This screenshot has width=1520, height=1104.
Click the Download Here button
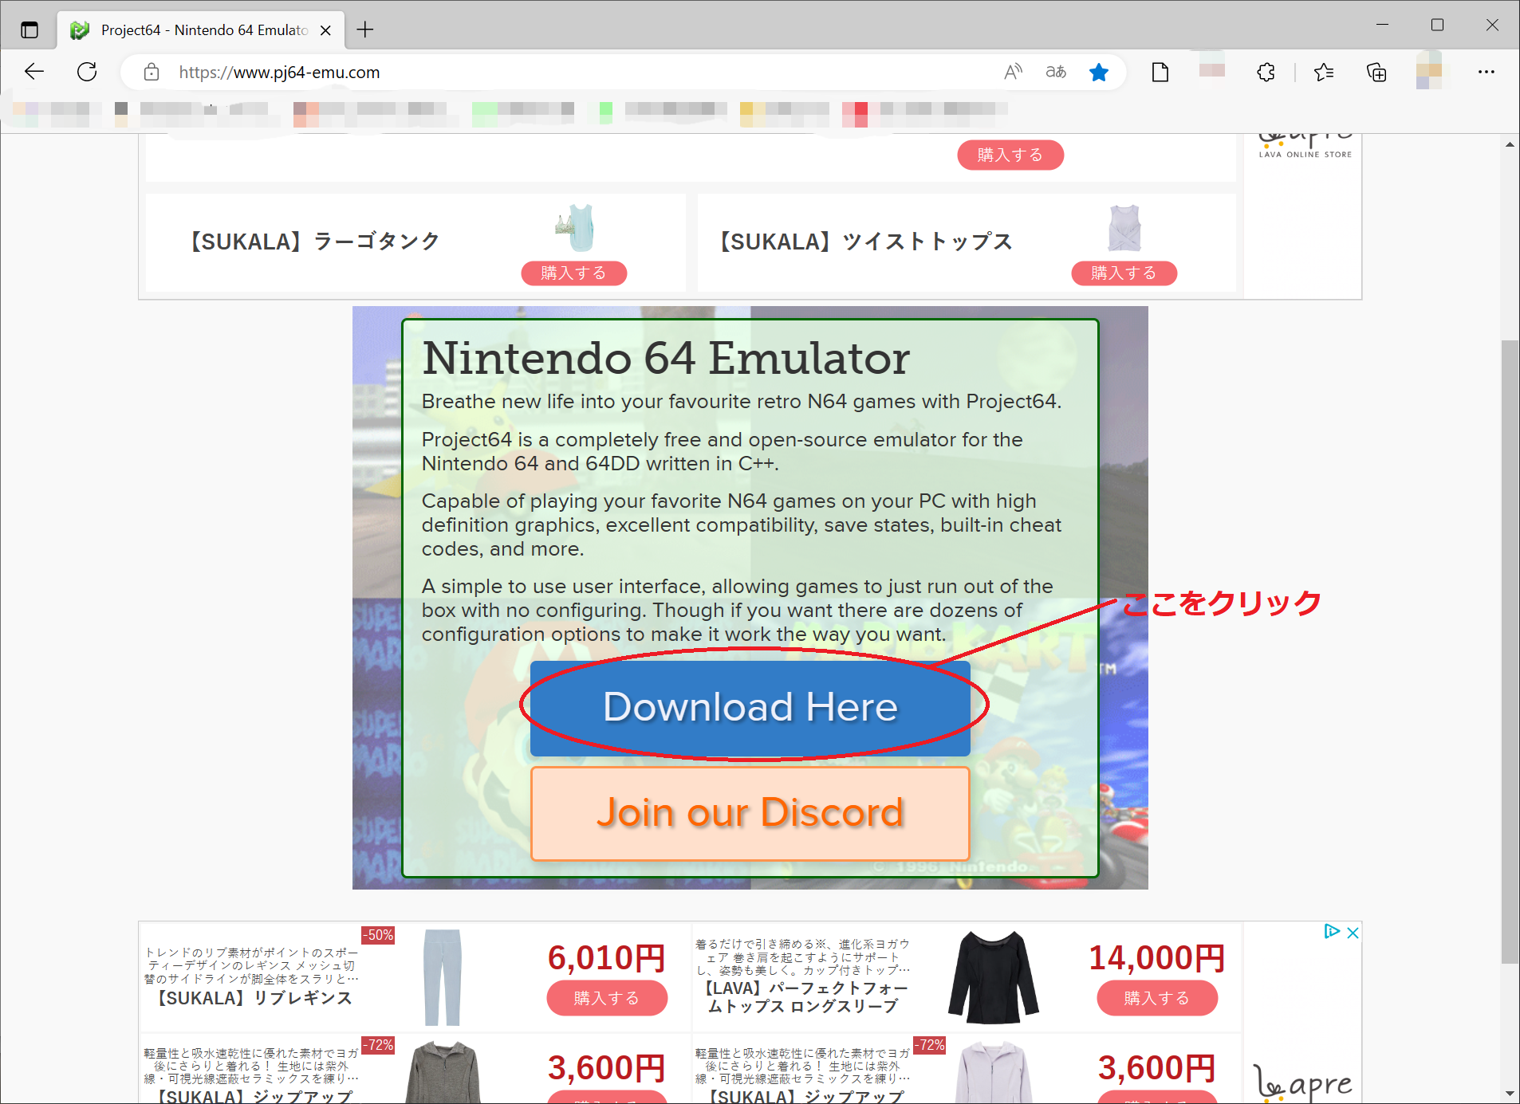click(750, 707)
